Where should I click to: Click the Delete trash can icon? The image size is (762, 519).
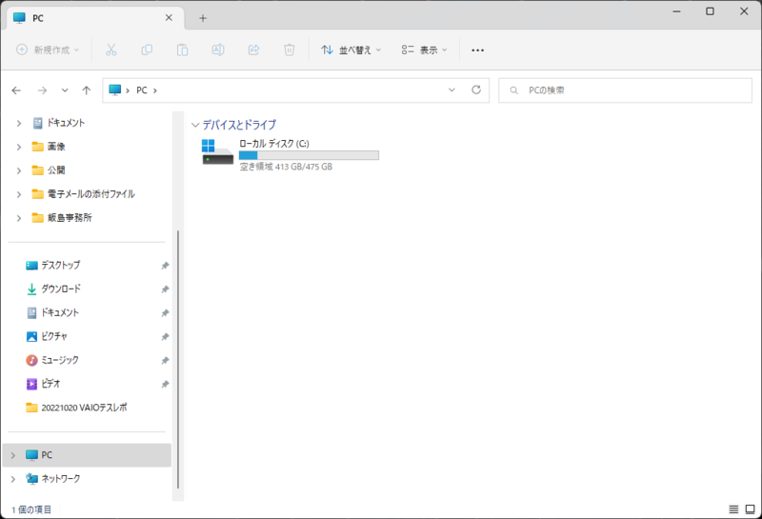(290, 50)
